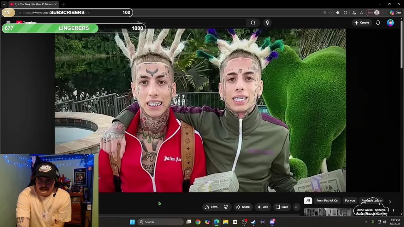Click the video player frame
The height and width of the screenshot is (227, 404).
point(200,110)
